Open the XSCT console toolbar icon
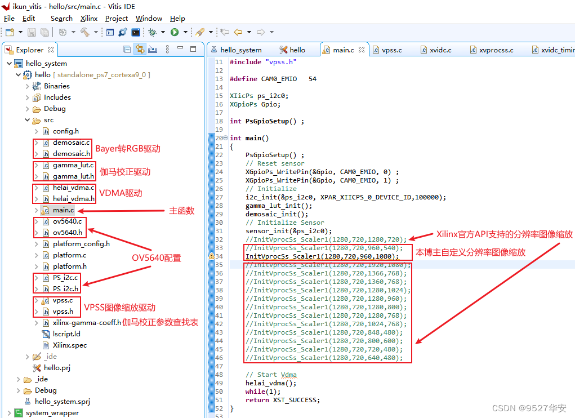Screen dimensions: 575x418 [x=110, y=32]
